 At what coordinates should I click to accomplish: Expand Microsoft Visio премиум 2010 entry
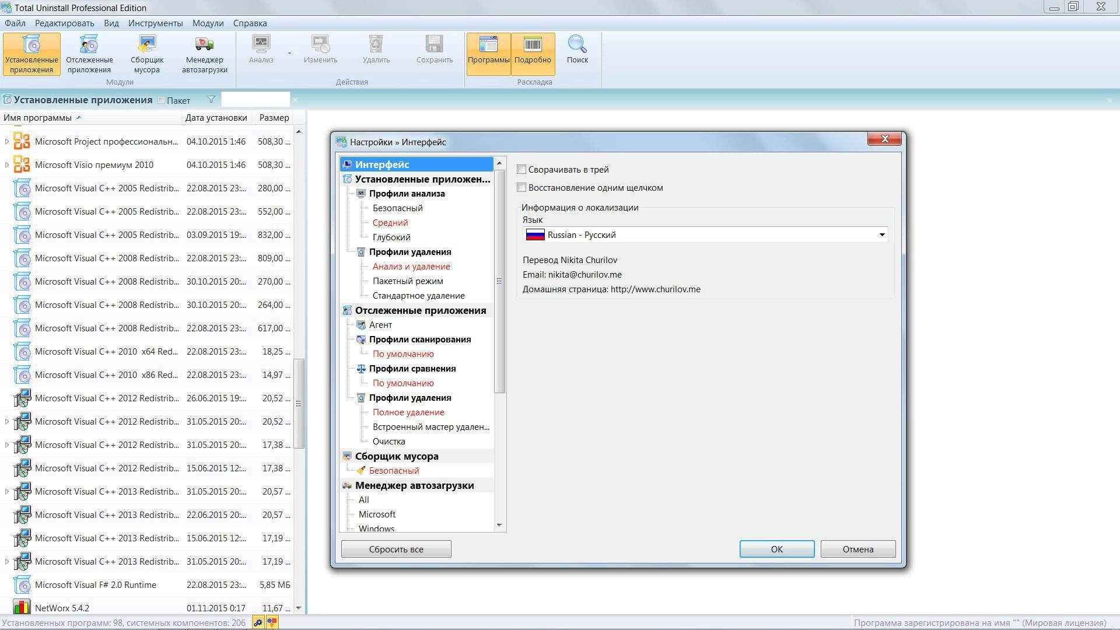click(7, 164)
